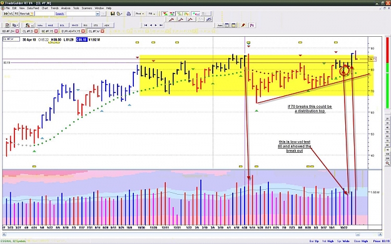391x244 pixels.
Task: Click the New tab button
Action: coord(26,14)
